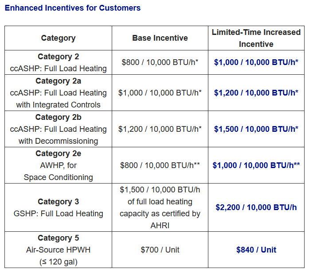Select the Base Incentive column header

click(x=160, y=38)
